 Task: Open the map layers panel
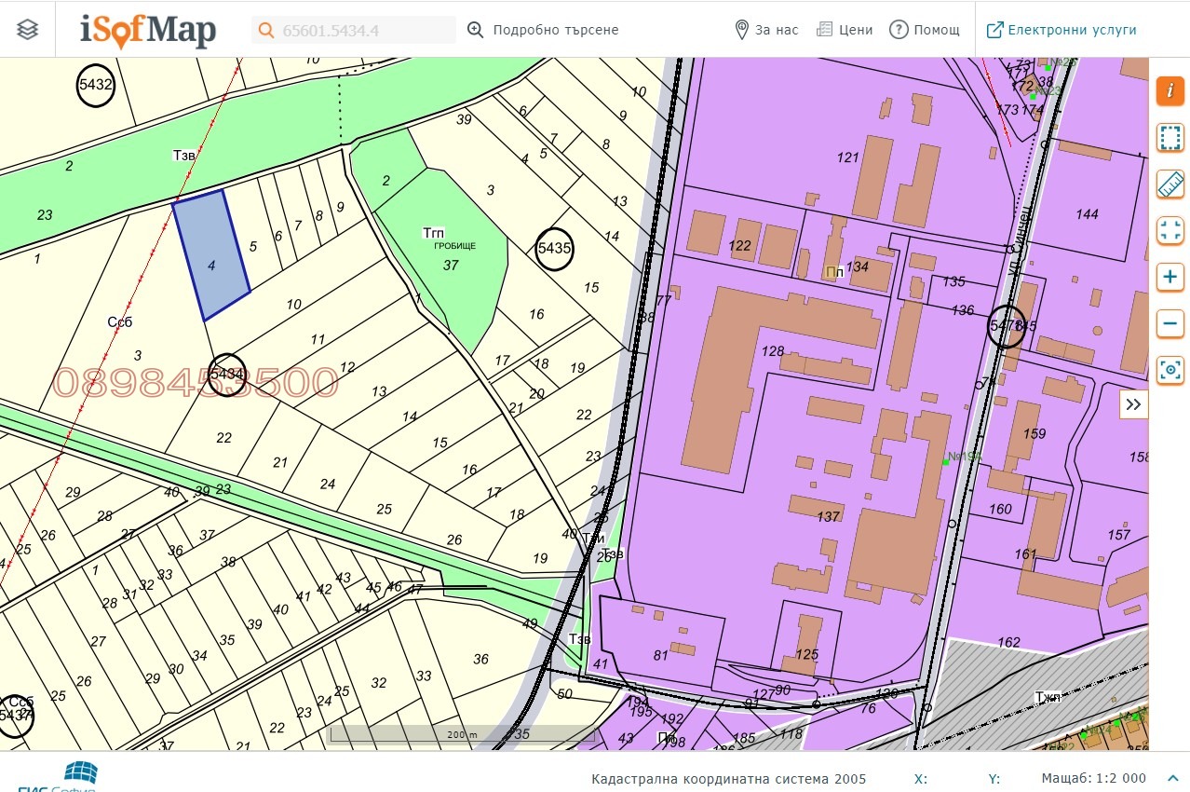point(28,30)
